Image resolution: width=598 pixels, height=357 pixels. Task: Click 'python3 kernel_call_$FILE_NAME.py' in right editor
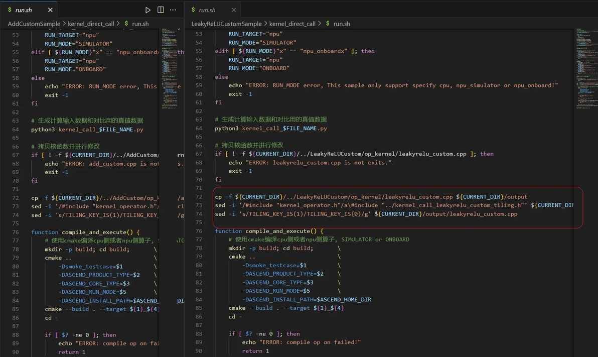tap(271, 129)
